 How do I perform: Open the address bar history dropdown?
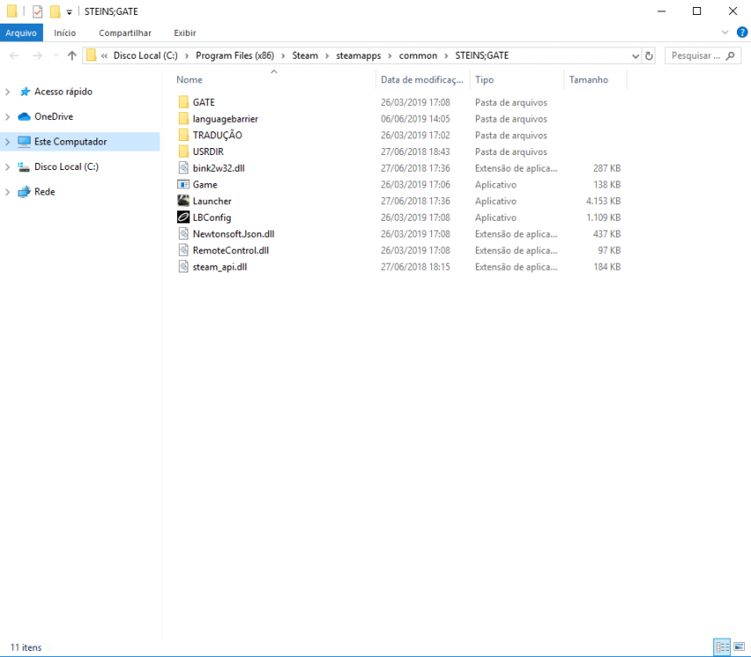tap(635, 56)
